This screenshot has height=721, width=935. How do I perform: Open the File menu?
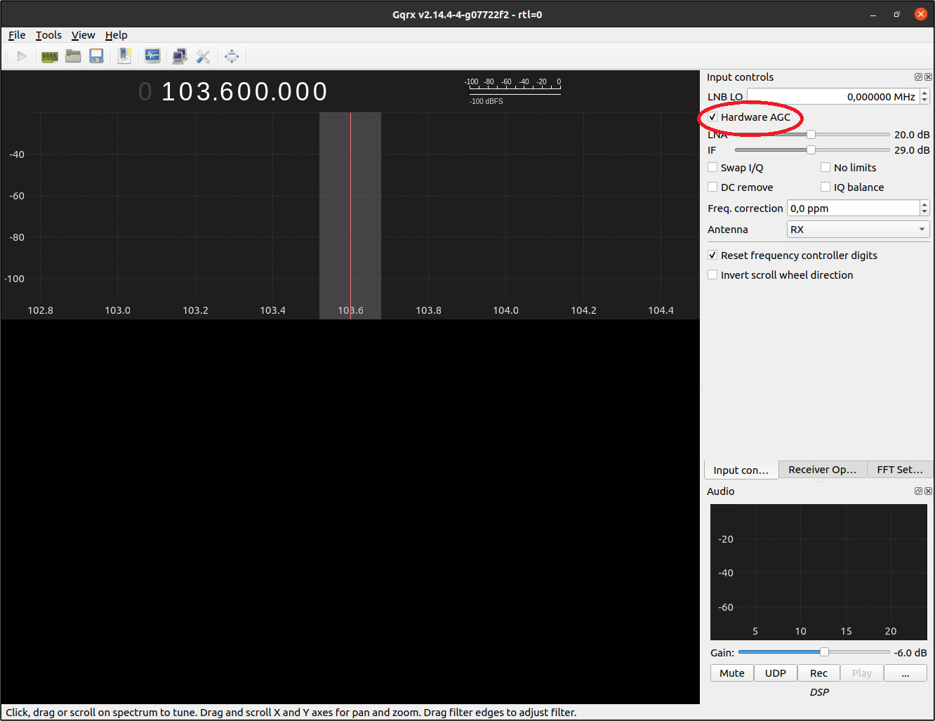[17, 35]
